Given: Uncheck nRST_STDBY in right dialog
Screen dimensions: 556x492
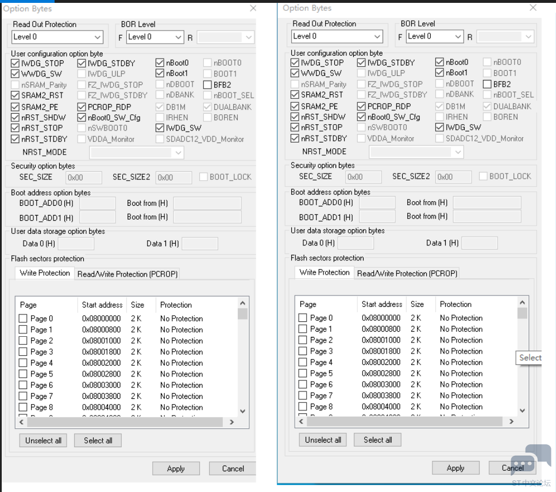Looking at the screenshot, I should (x=295, y=139).
